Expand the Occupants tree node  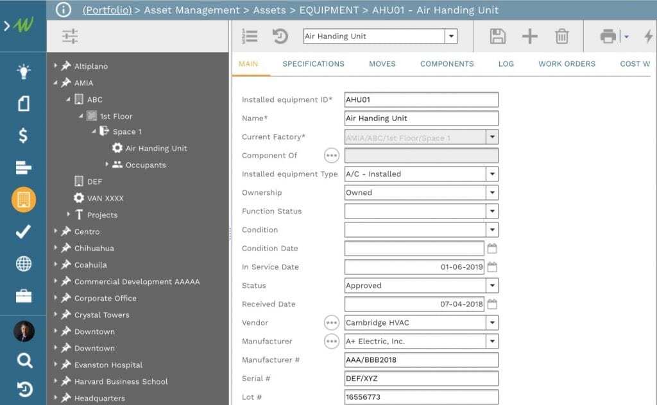[107, 165]
